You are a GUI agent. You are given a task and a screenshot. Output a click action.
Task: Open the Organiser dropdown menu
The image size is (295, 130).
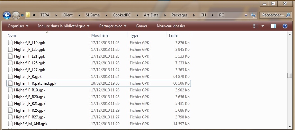click(x=18, y=26)
